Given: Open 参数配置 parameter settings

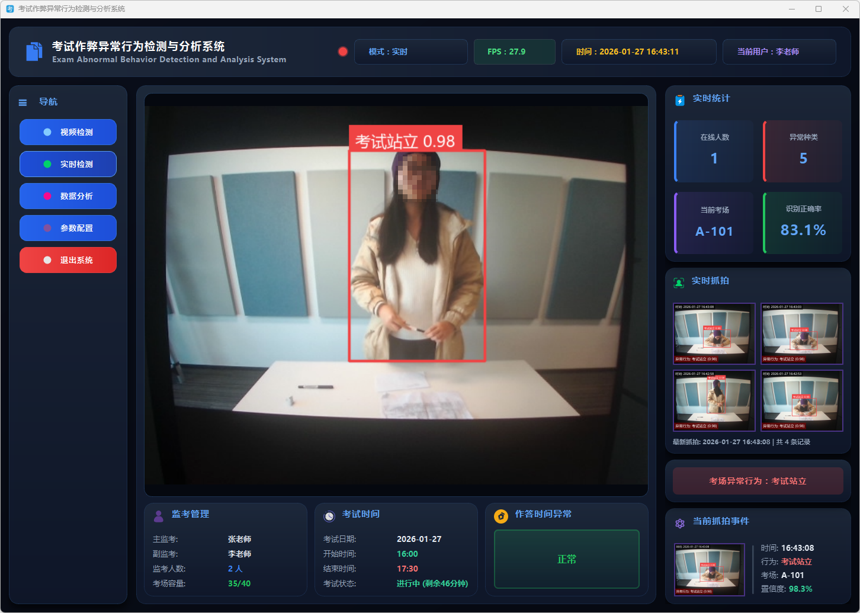Looking at the screenshot, I should click(68, 228).
